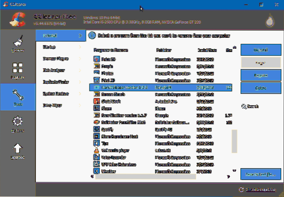The height and width of the screenshot is (197, 284).
Task: Click the Upgrade arrow icon in the sidebar
Action: [17, 148]
